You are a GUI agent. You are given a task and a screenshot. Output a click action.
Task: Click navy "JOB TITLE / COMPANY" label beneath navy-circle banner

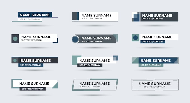pyautogui.click(x=153, y=42)
